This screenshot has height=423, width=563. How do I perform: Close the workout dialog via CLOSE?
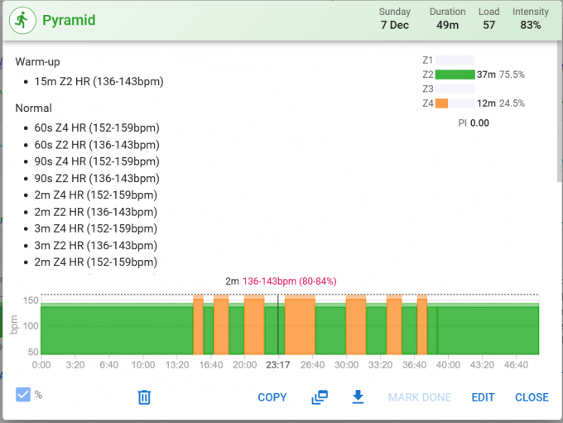tap(532, 397)
